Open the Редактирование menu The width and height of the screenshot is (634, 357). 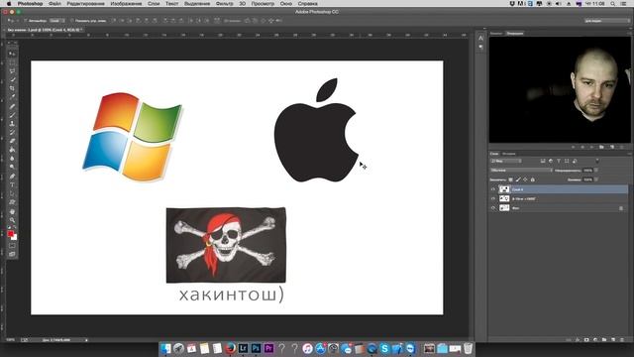86,4
